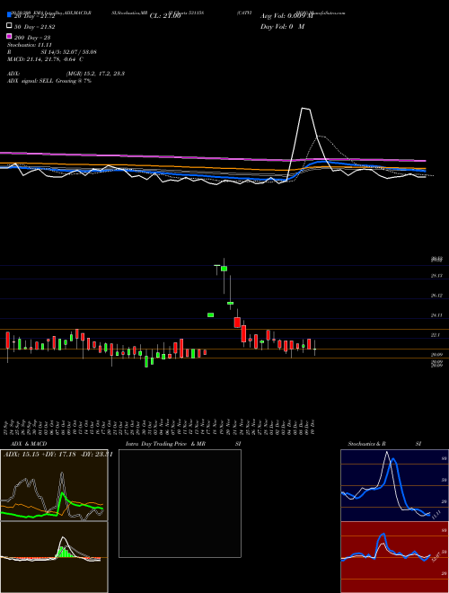Click the blue 20 Day legend swatch
The height and width of the screenshot is (593, 449).
9,15
